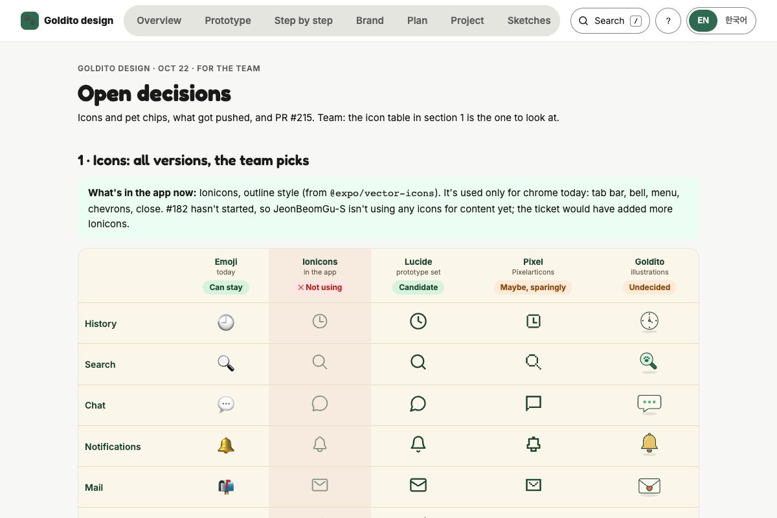
Task: Click the 'Not using' badge under Ionicons
Action: click(320, 287)
